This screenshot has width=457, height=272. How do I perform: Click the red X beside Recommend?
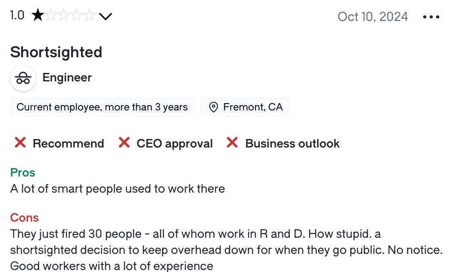coord(20,143)
